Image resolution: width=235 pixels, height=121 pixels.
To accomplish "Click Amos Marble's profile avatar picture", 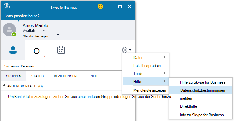I will coord(9,30).
